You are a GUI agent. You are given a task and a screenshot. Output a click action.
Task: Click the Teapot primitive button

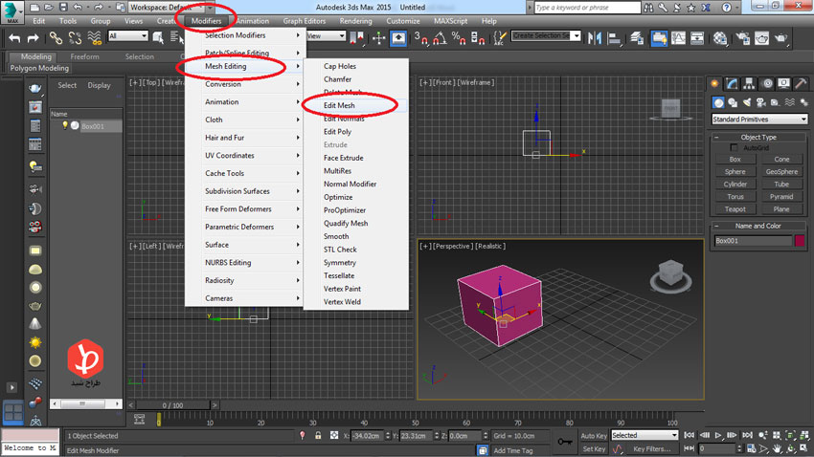tap(735, 209)
